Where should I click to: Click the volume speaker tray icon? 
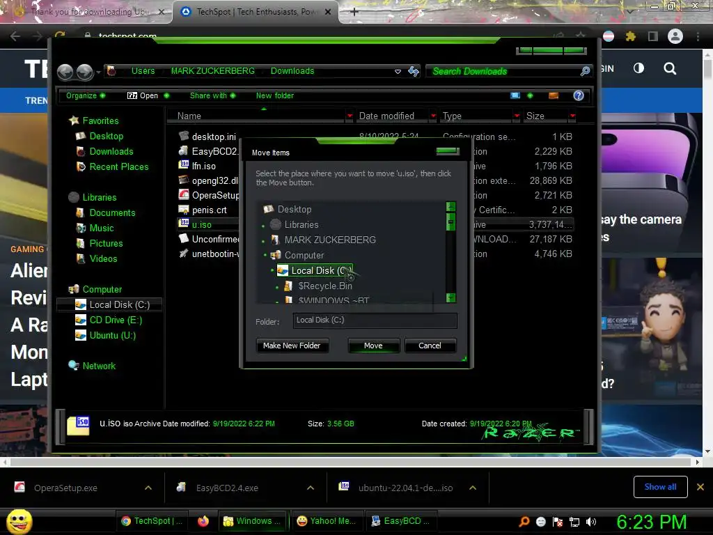[591, 522]
